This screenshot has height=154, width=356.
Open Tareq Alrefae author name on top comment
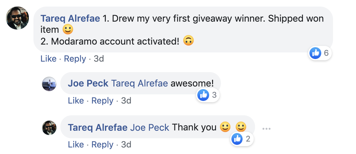tap(70, 19)
